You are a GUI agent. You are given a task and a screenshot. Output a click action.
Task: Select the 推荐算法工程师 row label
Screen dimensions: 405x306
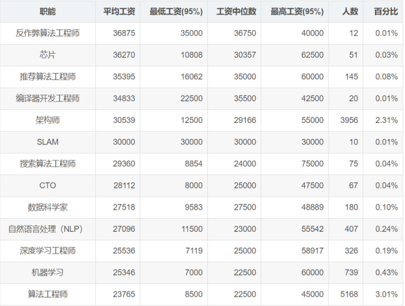(48, 76)
